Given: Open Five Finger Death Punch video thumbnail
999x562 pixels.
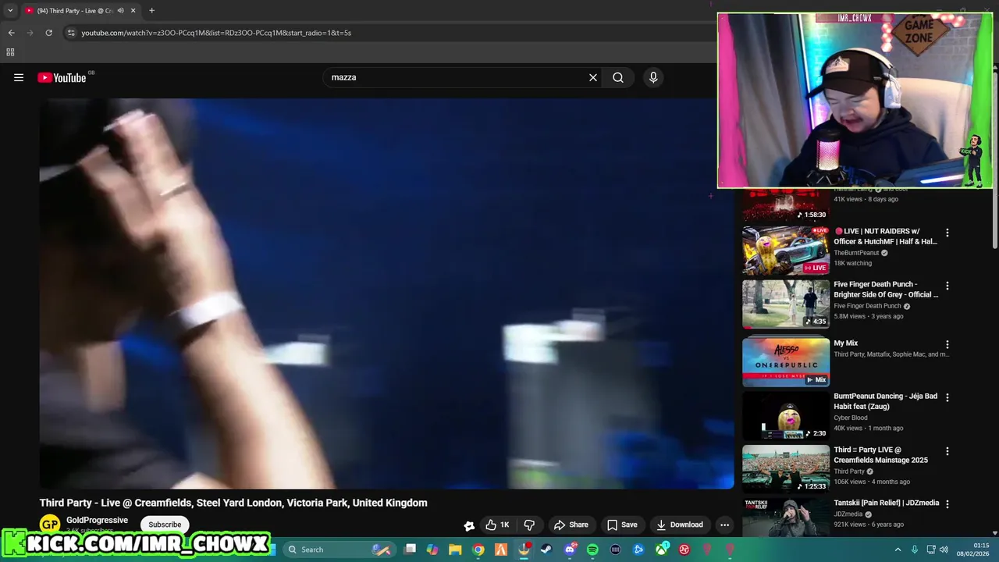Looking at the screenshot, I should 786,304.
